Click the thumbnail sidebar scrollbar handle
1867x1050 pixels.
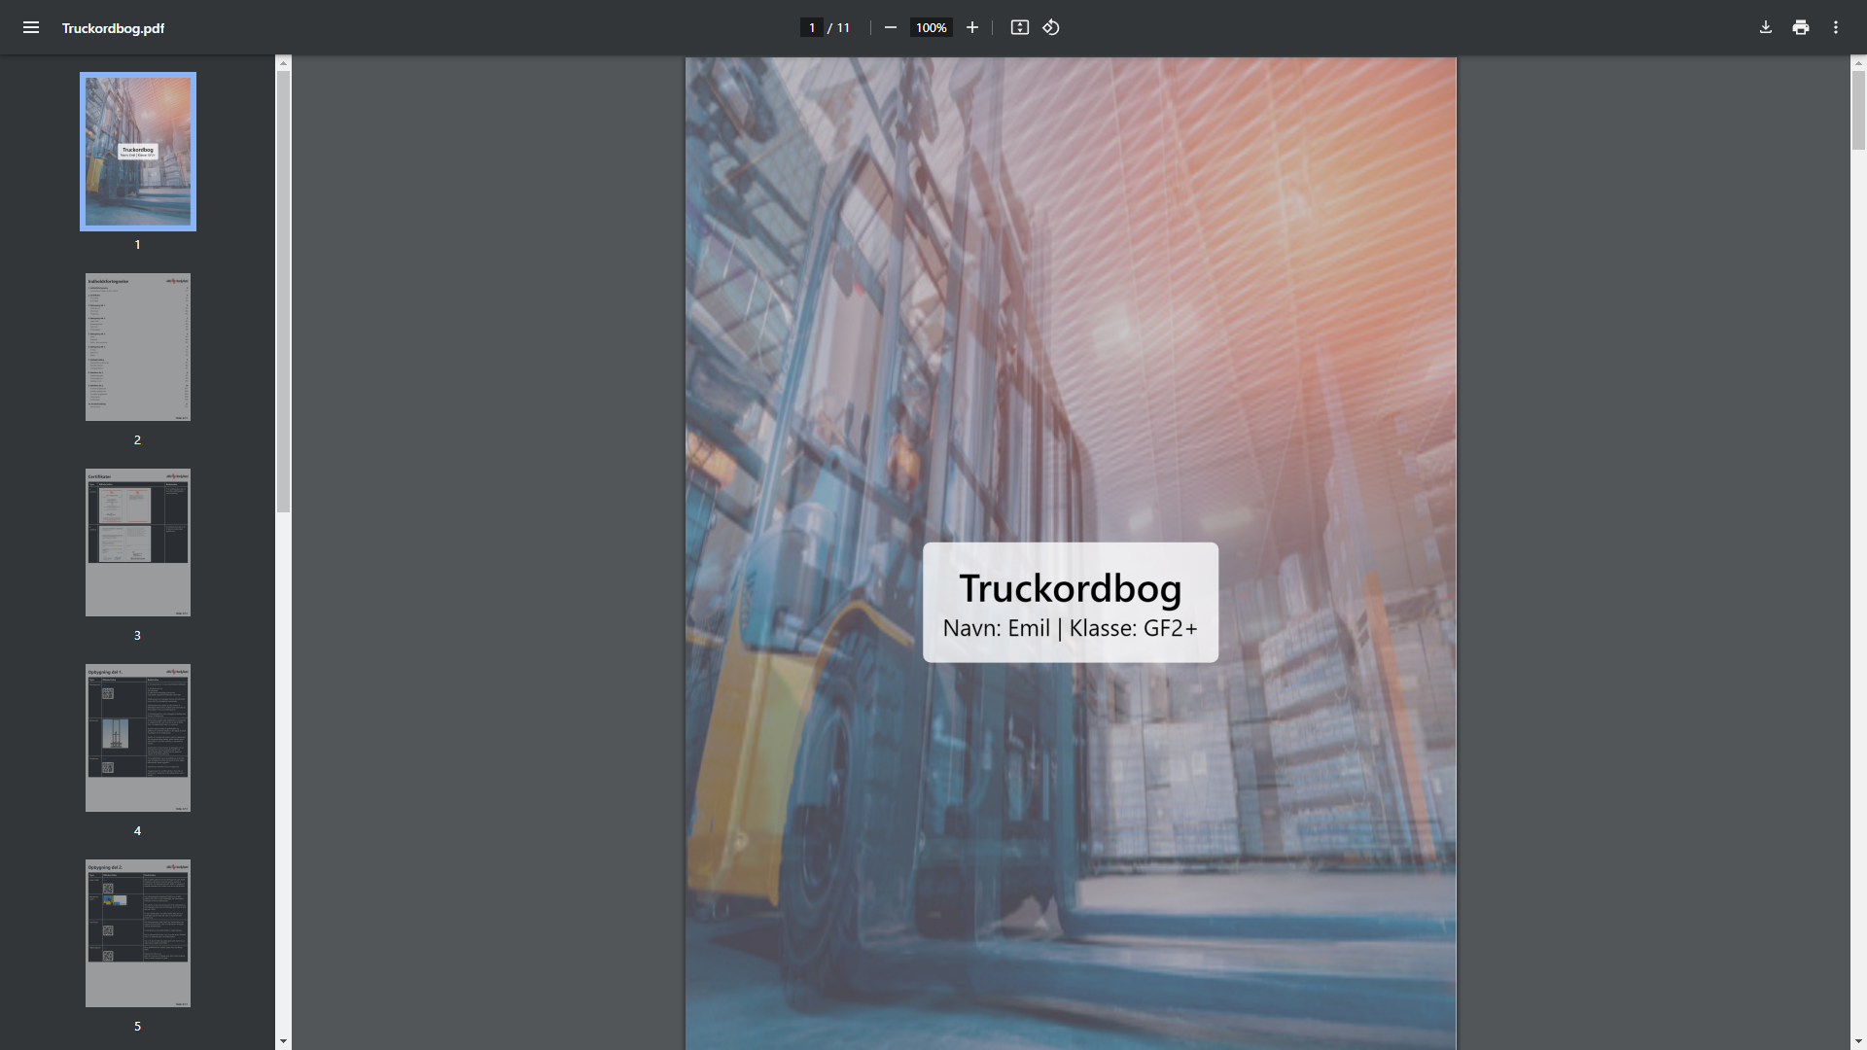283,292
